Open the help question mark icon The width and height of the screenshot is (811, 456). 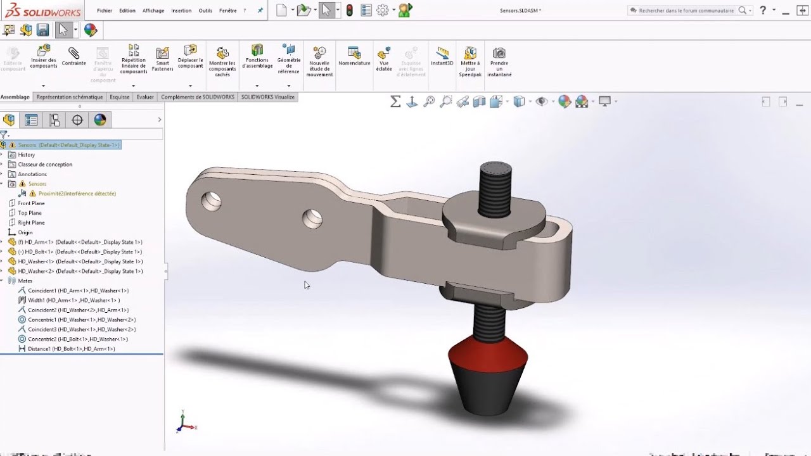pyautogui.click(x=763, y=10)
